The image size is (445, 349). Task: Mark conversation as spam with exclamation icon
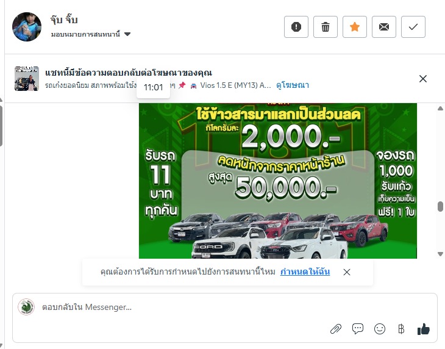tap(296, 27)
